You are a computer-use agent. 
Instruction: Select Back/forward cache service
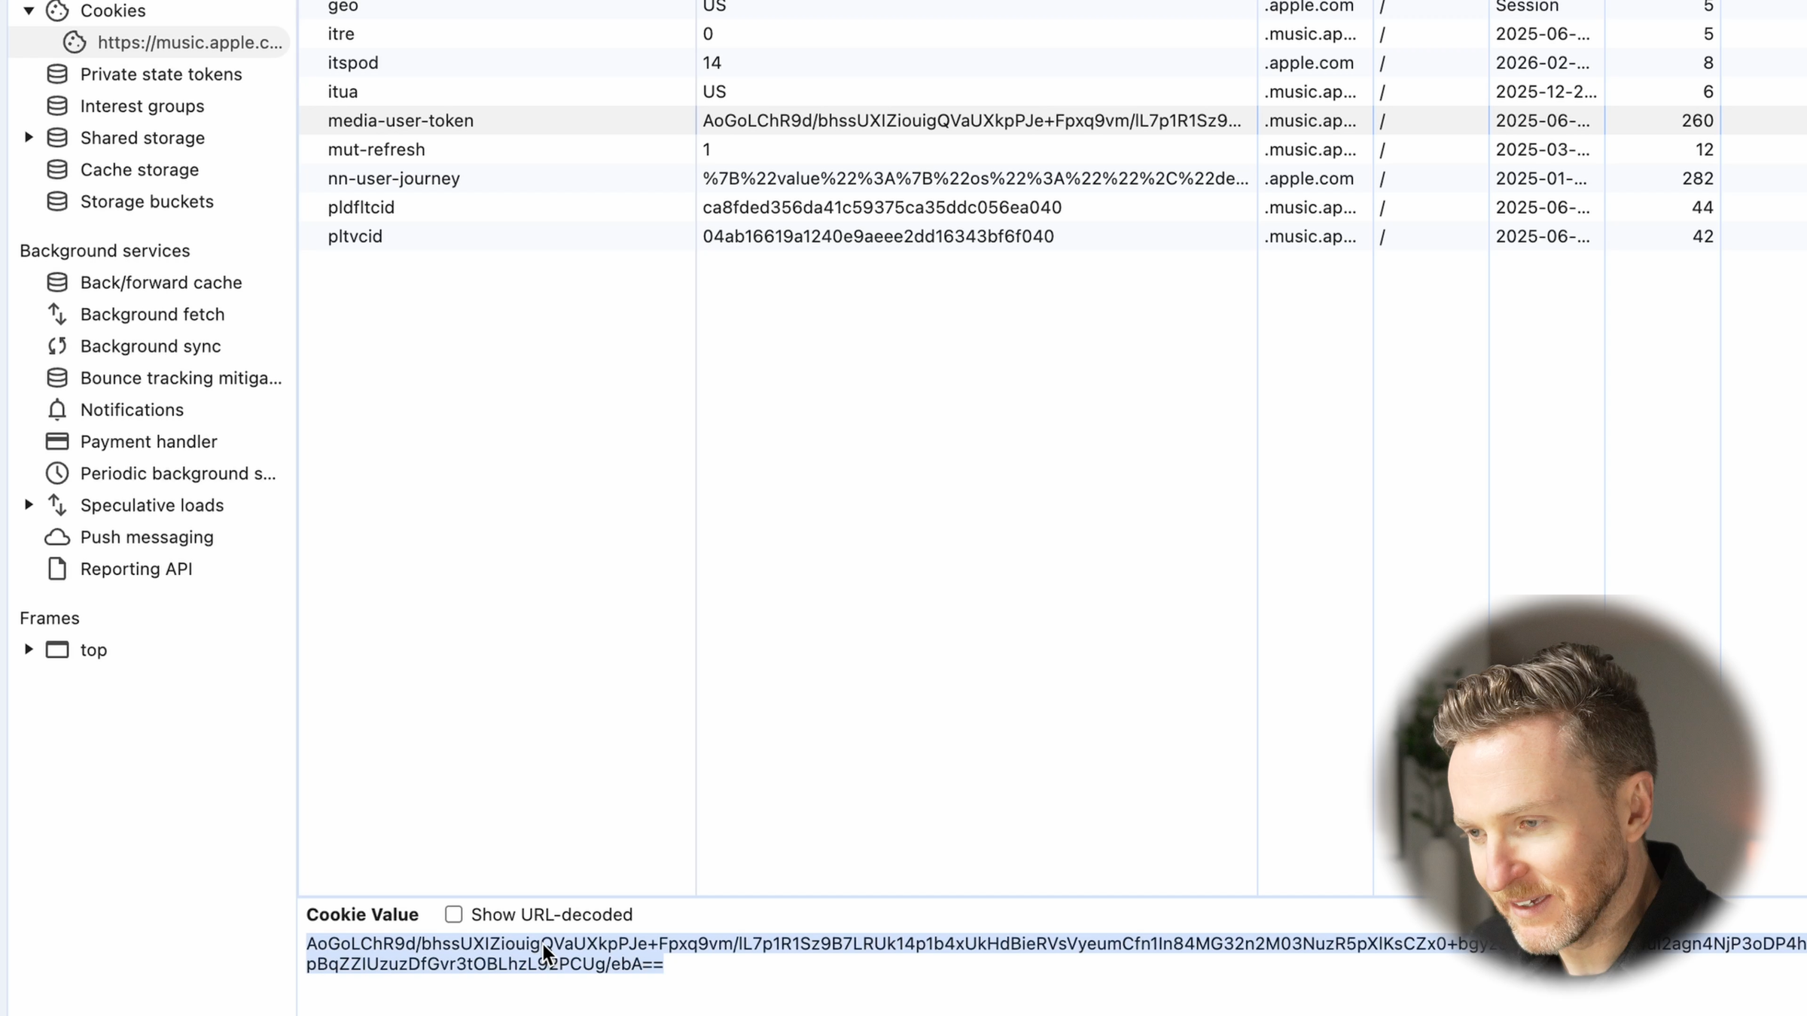tap(160, 282)
